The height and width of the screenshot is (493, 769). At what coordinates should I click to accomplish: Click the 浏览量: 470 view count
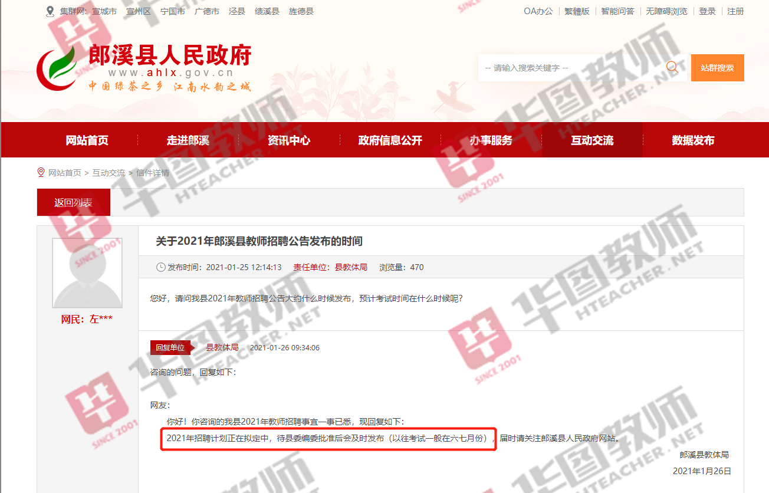401,267
